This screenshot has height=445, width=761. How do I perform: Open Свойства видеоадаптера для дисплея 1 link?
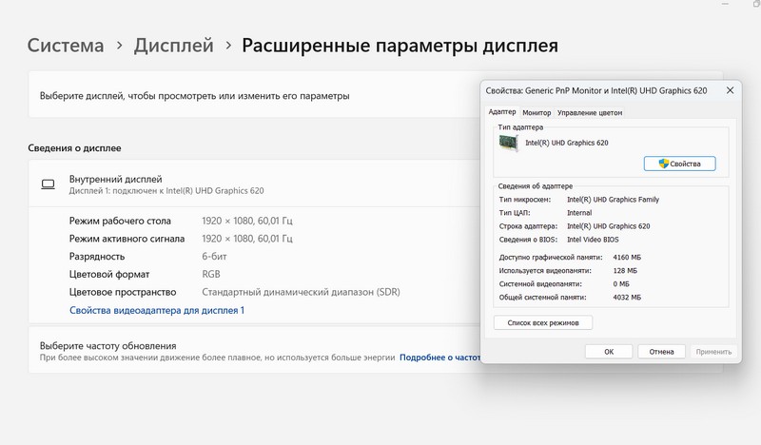pos(157,310)
